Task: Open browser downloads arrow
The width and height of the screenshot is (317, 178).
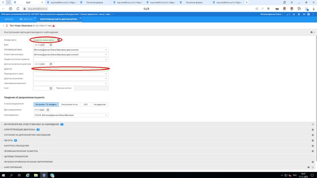Action: [x=314, y=9]
